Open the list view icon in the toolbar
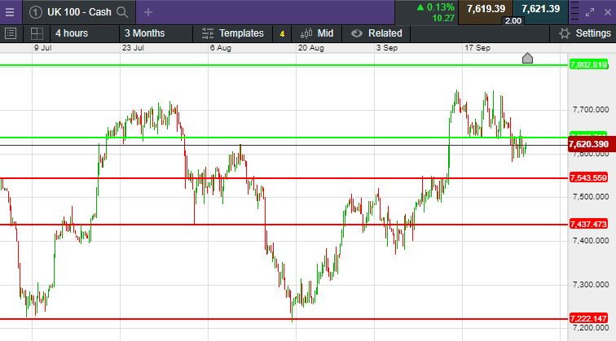616x341 pixels. [11, 33]
